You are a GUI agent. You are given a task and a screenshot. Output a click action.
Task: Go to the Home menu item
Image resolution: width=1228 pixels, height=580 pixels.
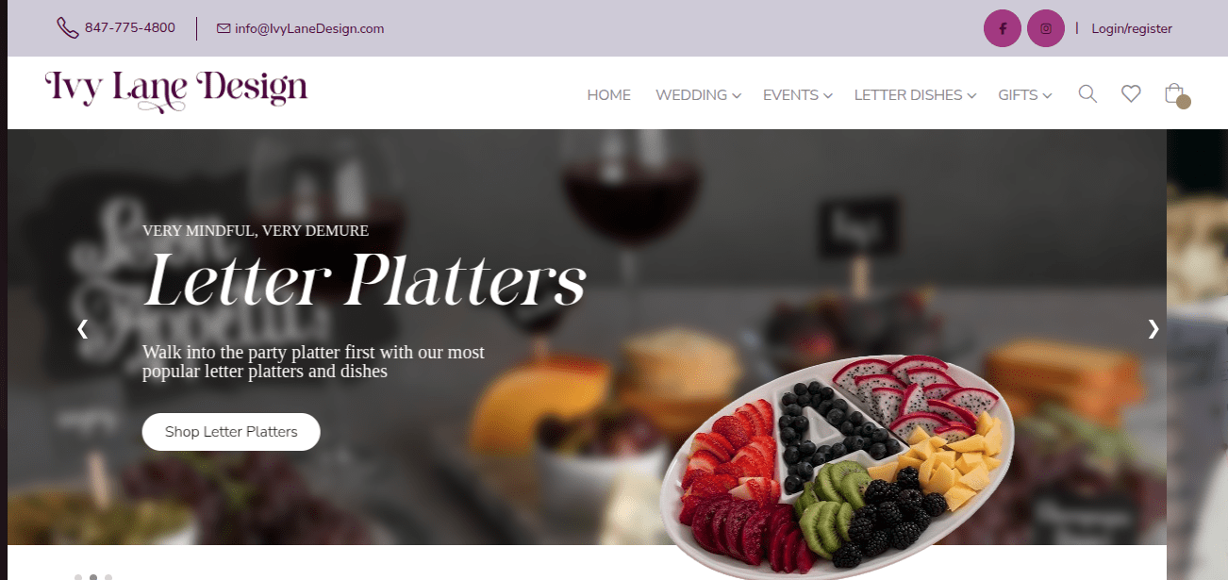608,94
